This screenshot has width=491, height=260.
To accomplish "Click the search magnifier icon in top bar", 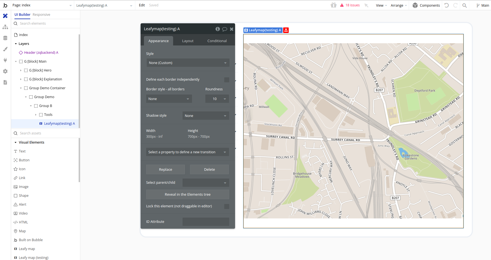I will click(x=465, y=5).
